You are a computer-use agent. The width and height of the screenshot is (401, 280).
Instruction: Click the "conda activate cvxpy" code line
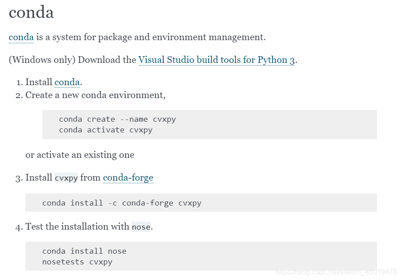tap(106, 130)
